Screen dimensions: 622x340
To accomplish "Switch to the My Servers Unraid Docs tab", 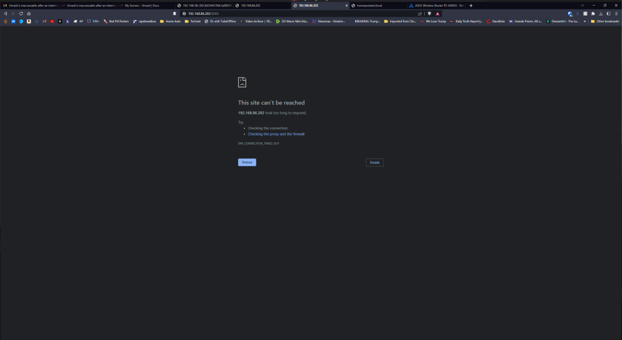I will pos(146,6).
